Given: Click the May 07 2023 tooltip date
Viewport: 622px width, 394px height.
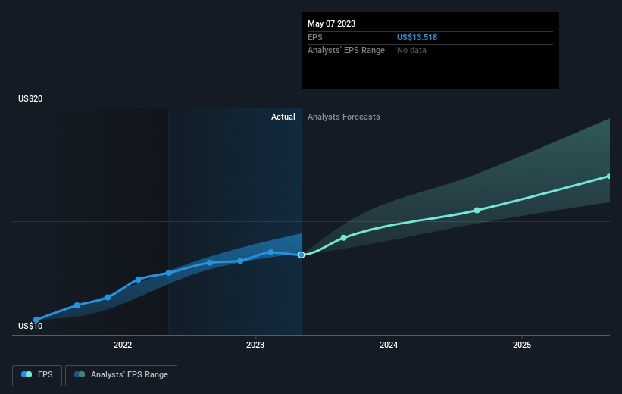Looking at the screenshot, I should [331, 23].
